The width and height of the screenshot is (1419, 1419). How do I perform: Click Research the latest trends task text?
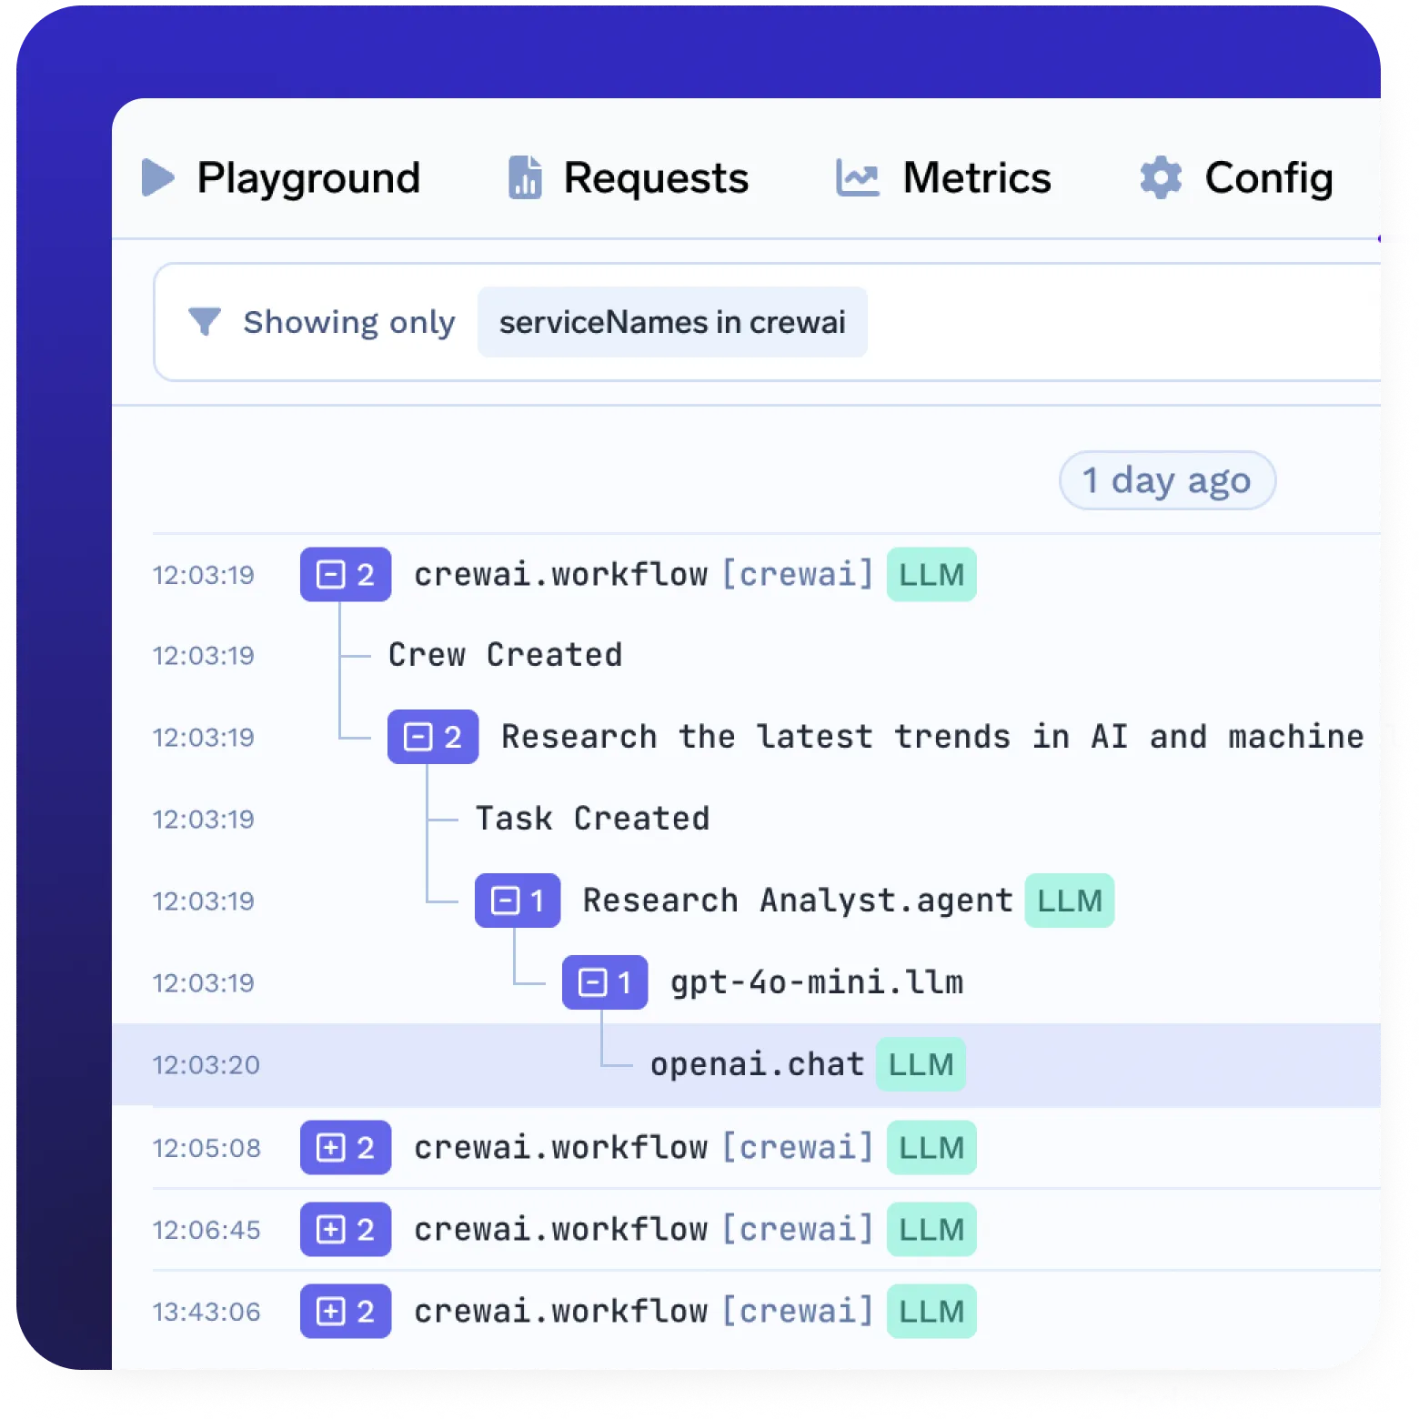pos(932,737)
